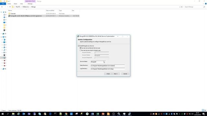The image size is (207, 116).
Task: Switch to large icons view layout
Action: (205, 110)
